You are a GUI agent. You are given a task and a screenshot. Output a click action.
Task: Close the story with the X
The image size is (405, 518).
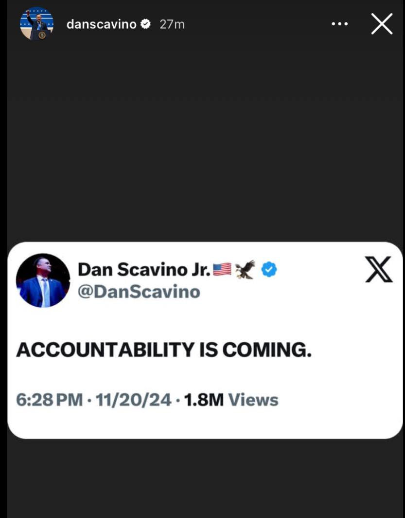[x=382, y=24]
